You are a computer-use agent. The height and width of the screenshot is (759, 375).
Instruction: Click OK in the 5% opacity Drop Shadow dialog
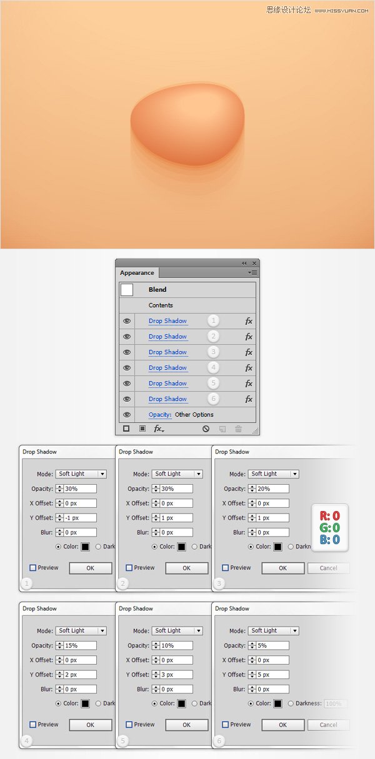pyautogui.click(x=282, y=725)
